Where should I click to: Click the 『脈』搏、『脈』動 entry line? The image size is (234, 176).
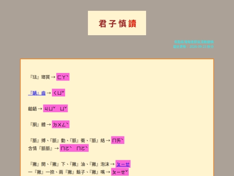coord(67,140)
